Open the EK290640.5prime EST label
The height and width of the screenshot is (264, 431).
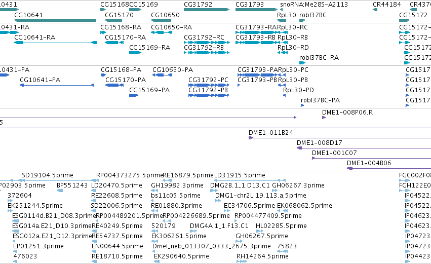[181, 256]
